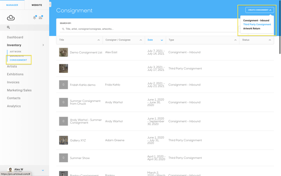
Task: Click the Create Consignment button
Action: [259, 10]
